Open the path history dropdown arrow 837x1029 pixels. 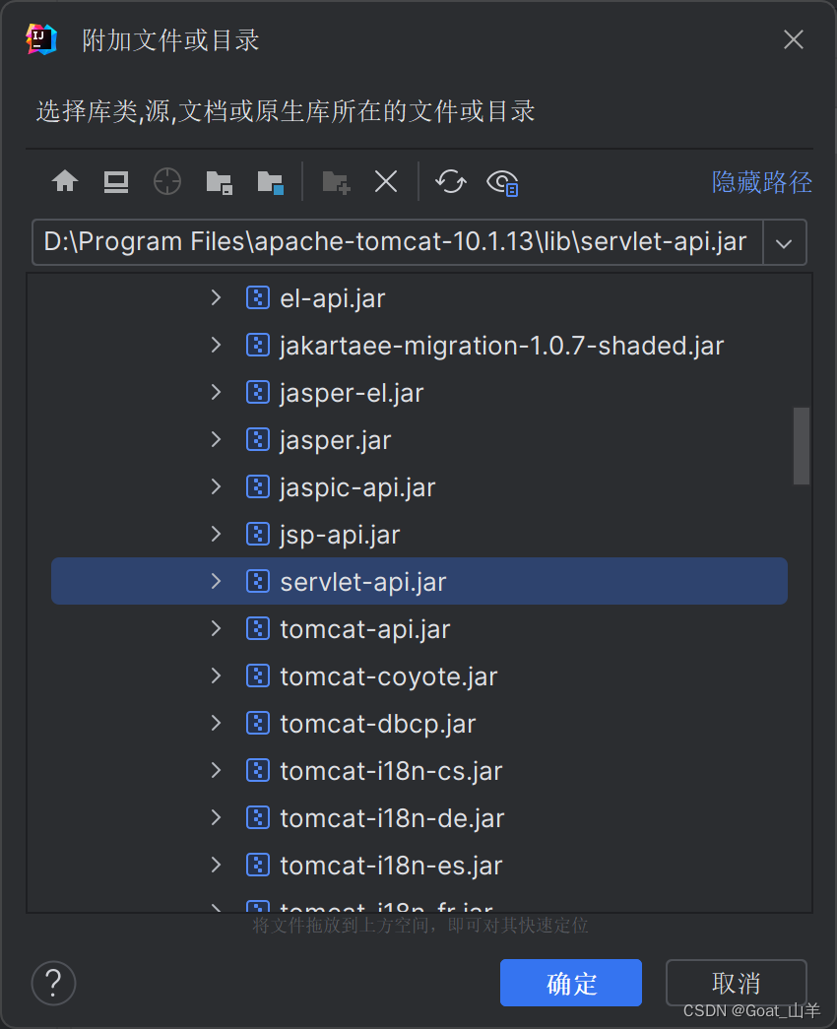coord(784,243)
